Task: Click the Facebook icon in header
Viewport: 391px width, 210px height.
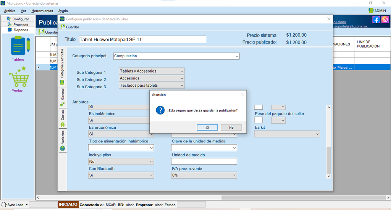Action: click(x=376, y=19)
